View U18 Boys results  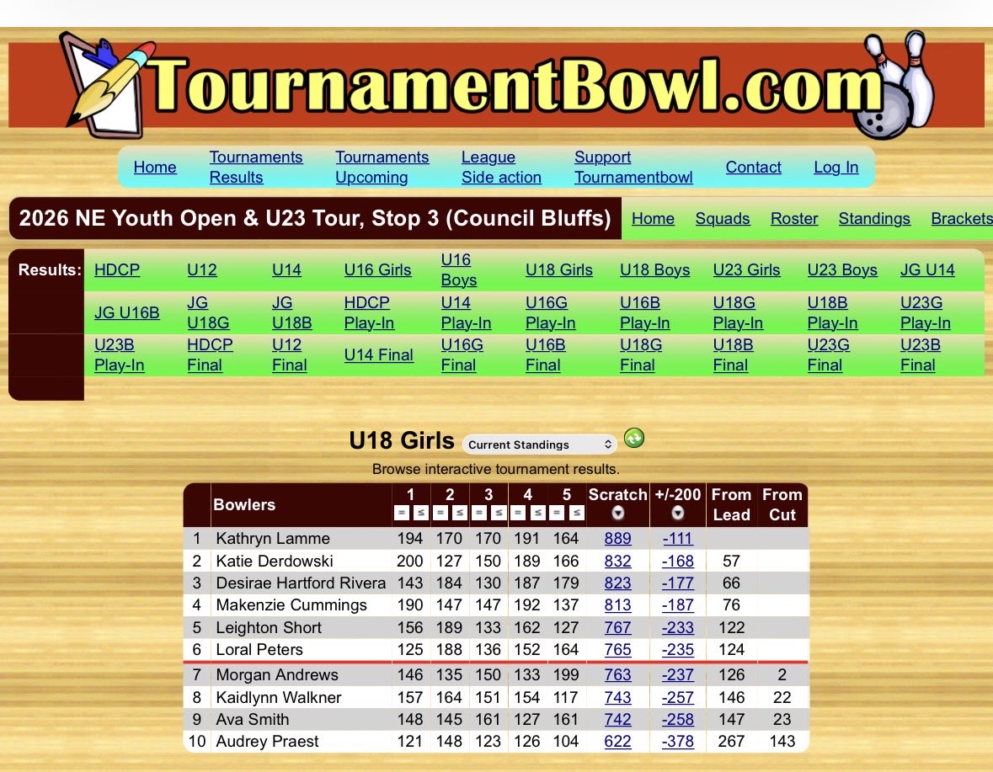click(x=654, y=269)
